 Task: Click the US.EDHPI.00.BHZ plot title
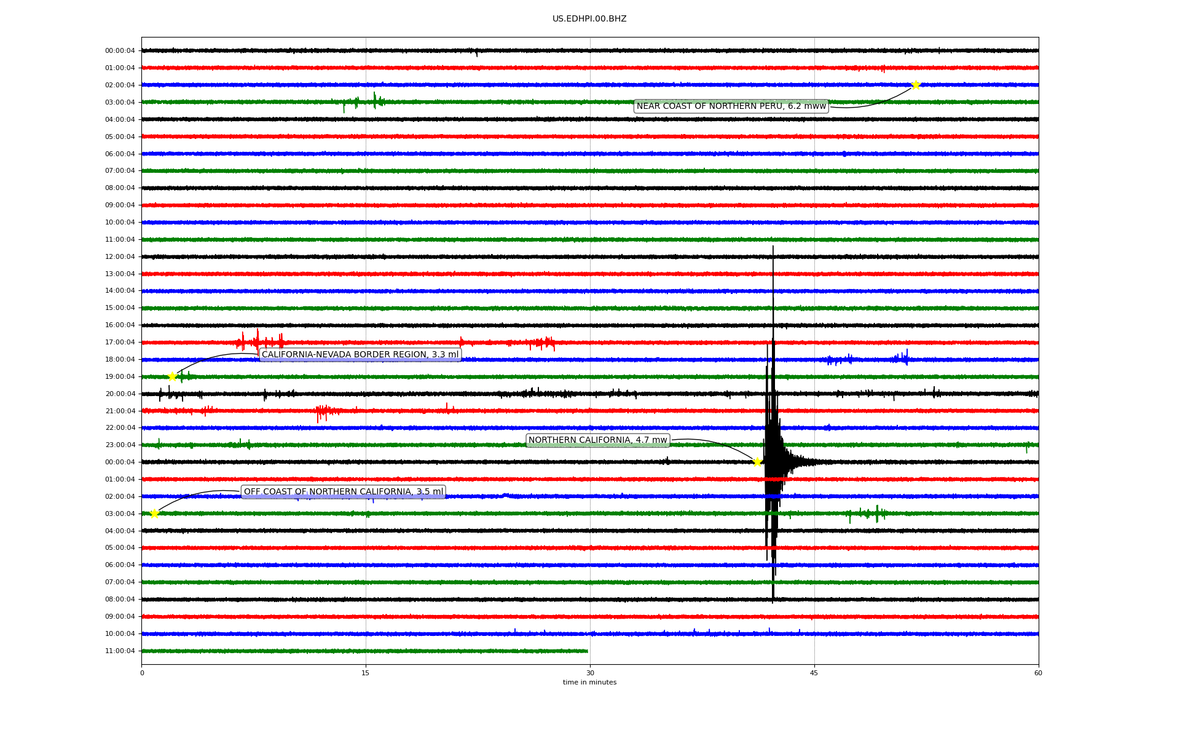[x=589, y=19]
